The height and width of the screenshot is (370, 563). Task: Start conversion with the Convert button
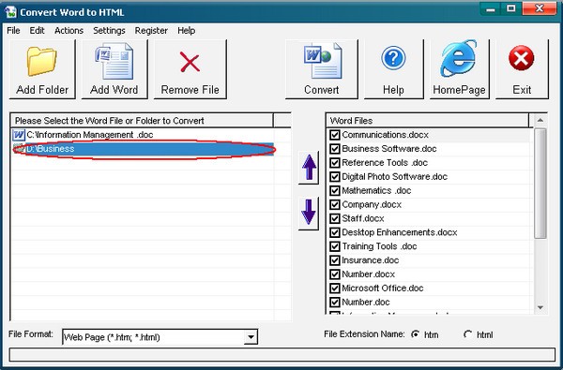(321, 69)
